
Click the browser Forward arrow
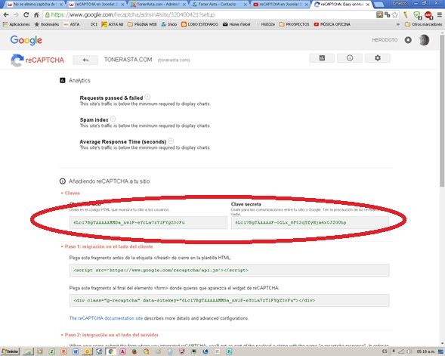(16, 15)
